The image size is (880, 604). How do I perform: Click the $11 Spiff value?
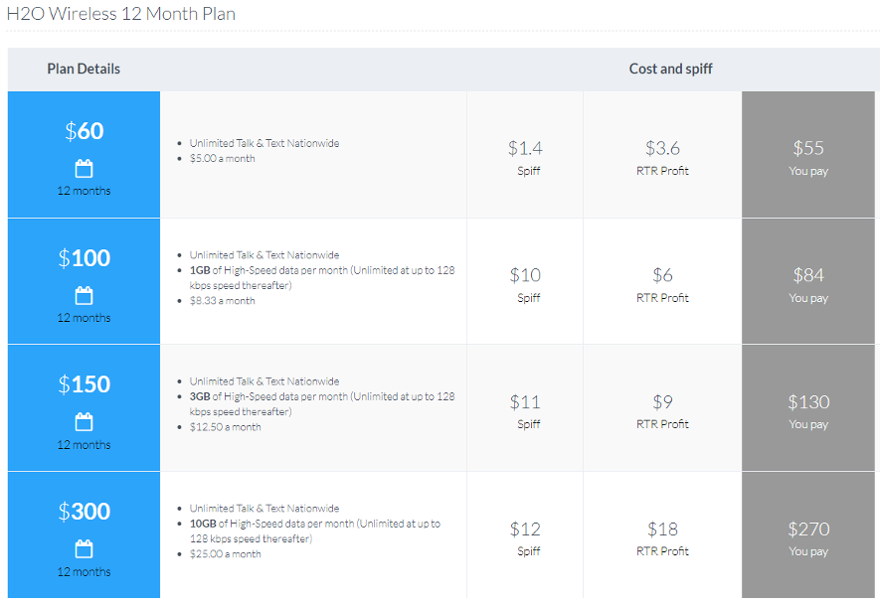(x=525, y=402)
